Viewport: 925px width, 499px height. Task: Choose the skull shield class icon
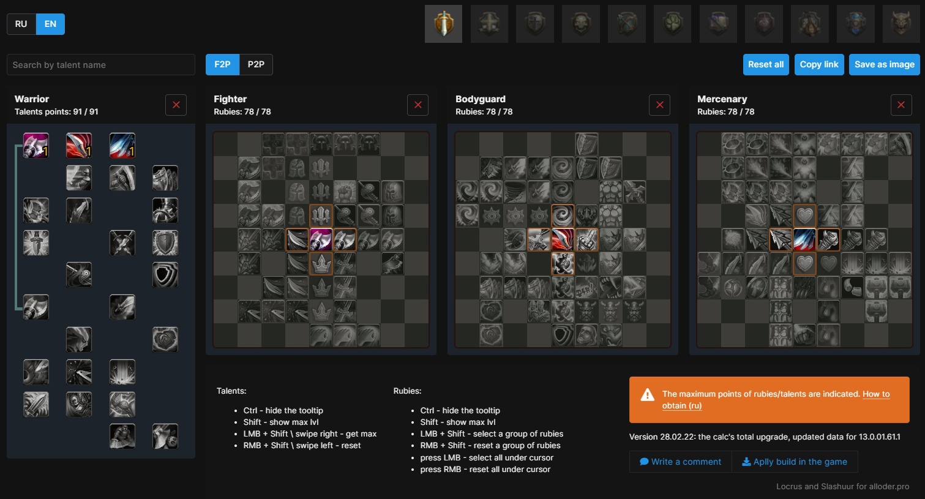pyautogui.click(x=581, y=24)
